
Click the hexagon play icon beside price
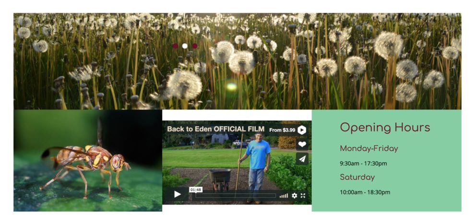click(301, 130)
